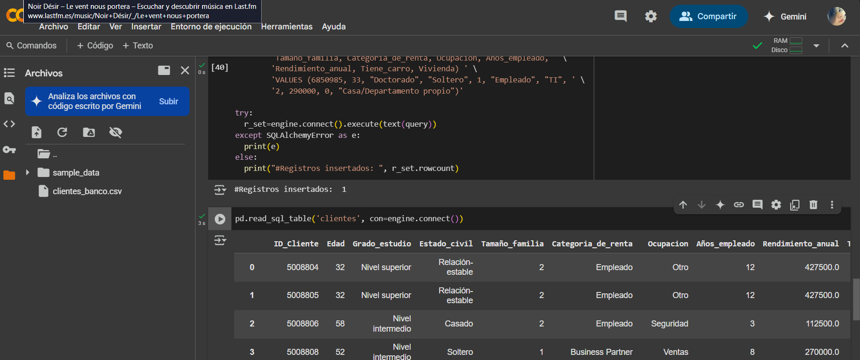Open the Herramientas menu
The width and height of the screenshot is (860, 360).
tap(287, 27)
